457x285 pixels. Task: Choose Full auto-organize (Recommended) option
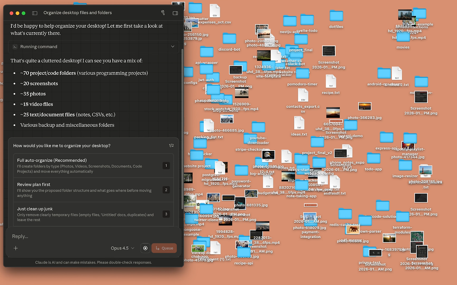(x=94, y=166)
